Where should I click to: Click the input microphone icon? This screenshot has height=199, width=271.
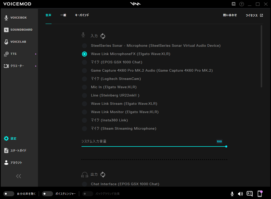(83, 35)
